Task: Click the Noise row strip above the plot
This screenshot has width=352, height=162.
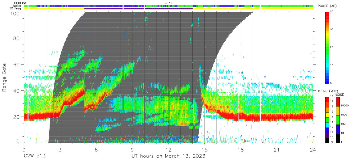Action: click(169, 6)
